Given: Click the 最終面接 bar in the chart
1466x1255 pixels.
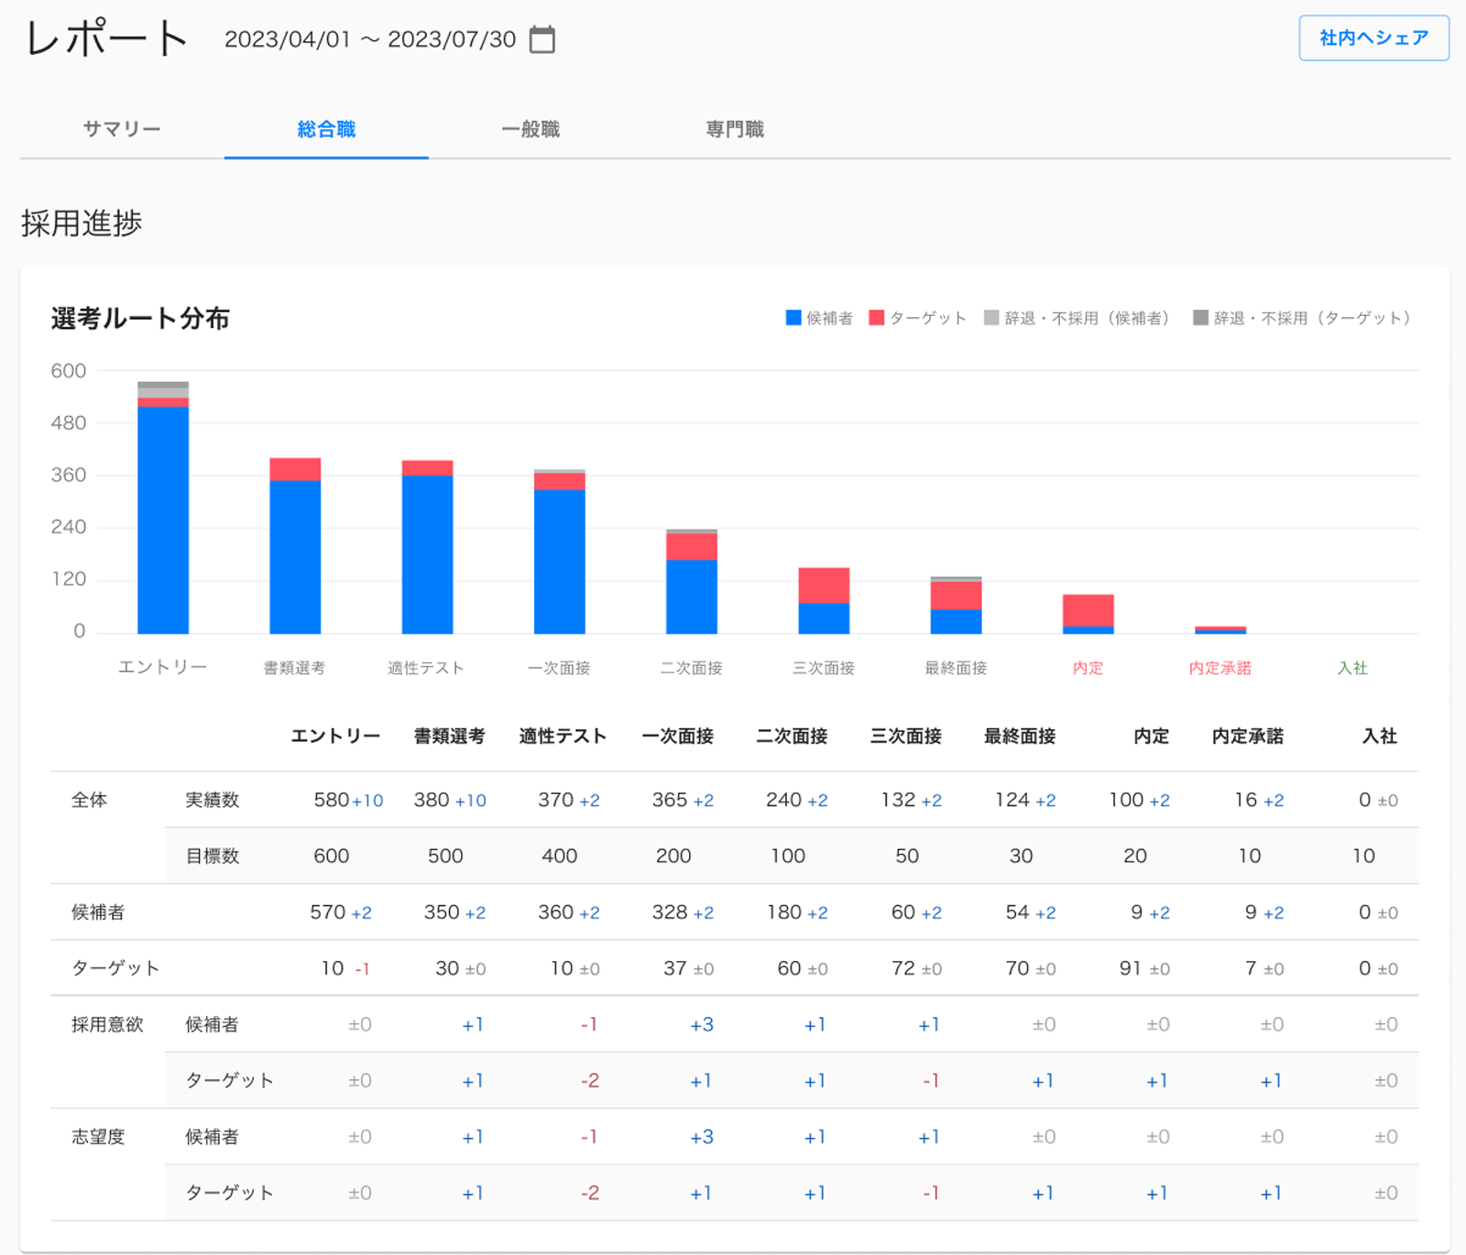Looking at the screenshot, I should [956, 606].
